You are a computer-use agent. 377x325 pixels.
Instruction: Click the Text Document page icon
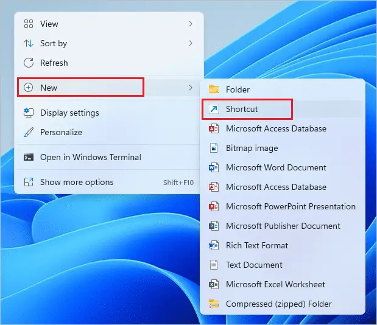pos(214,265)
